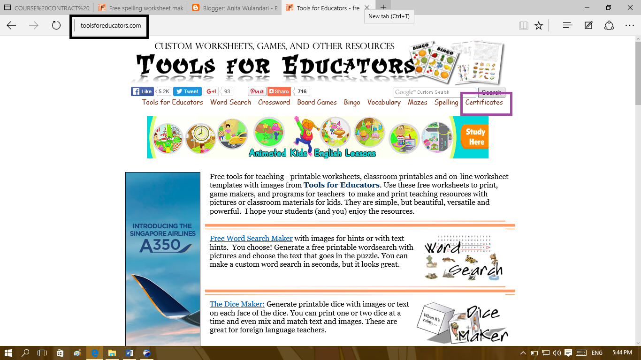Screen dimensions: 641x360
Task: Switch to Free spelling worksheet maker tab
Action: tap(141, 8)
